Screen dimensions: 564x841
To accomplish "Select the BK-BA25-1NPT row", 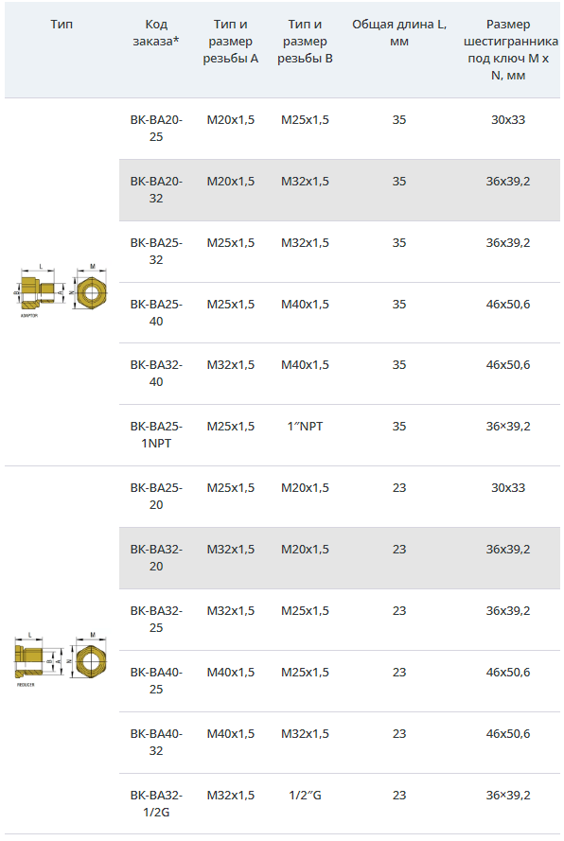I will tap(339, 435).
